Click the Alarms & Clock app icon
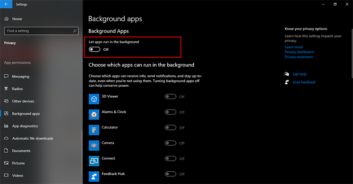Screen dimensions: 353x184 [94, 114]
